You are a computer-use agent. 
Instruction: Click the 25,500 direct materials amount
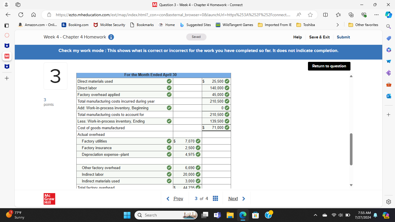[217, 81]
